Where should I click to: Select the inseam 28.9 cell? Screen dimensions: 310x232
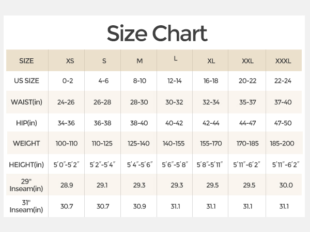(x=67, y=185)
